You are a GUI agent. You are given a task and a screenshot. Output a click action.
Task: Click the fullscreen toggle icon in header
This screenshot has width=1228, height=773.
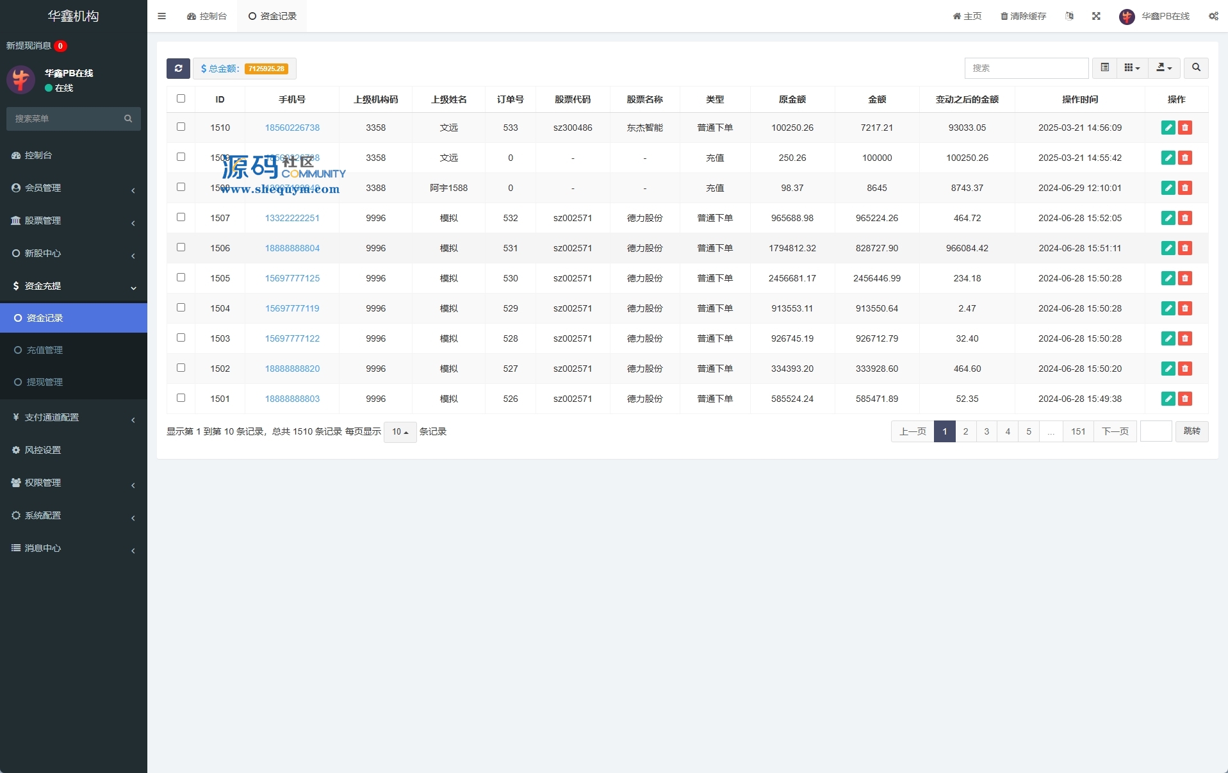point(1096,16)
